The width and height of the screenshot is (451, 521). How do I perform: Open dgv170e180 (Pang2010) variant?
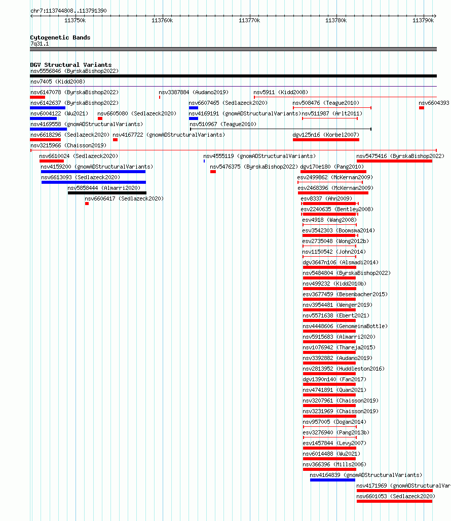click(332, 167)
